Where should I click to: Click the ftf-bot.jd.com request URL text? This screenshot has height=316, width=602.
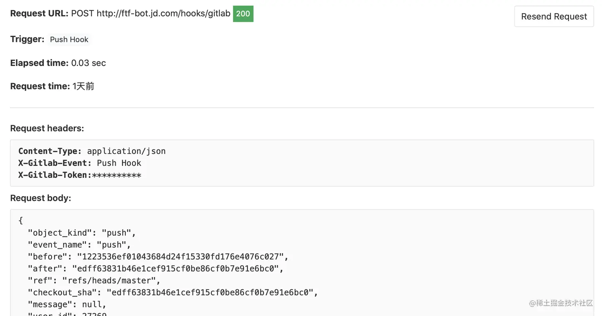[x=163, y=14]
